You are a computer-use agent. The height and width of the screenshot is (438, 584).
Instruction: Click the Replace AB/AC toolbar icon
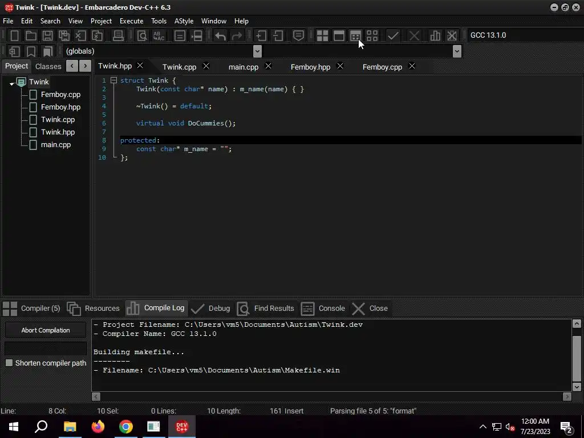[159, 36]
